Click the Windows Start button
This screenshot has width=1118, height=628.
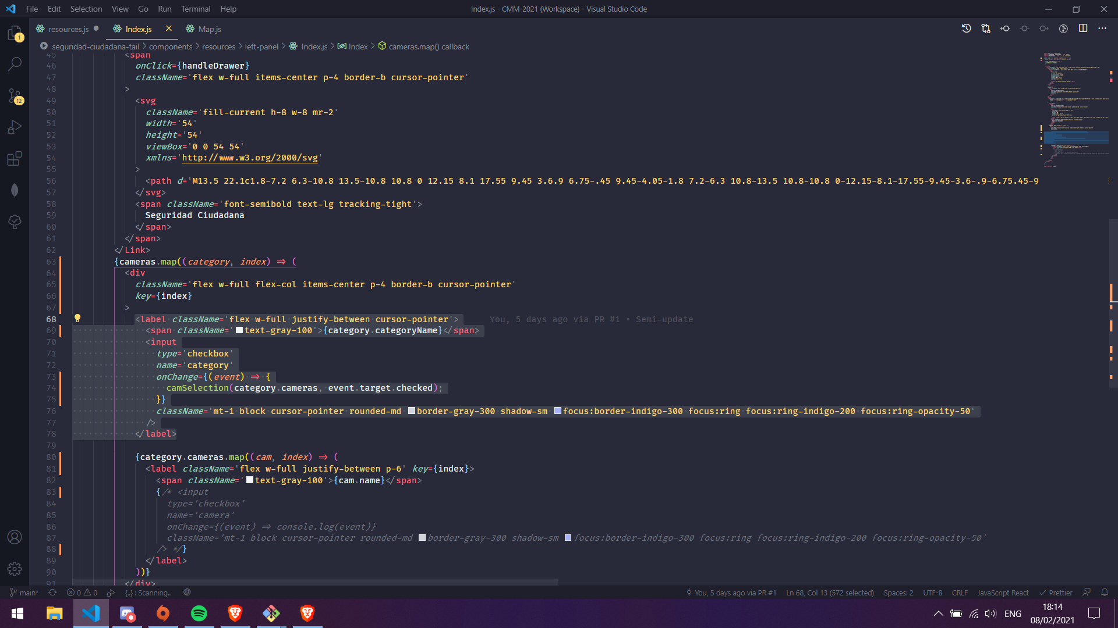[17, 613]
